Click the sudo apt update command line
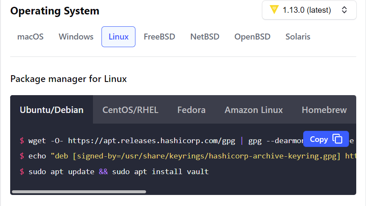Screen dimensions: 366x206 click(118, 172)
